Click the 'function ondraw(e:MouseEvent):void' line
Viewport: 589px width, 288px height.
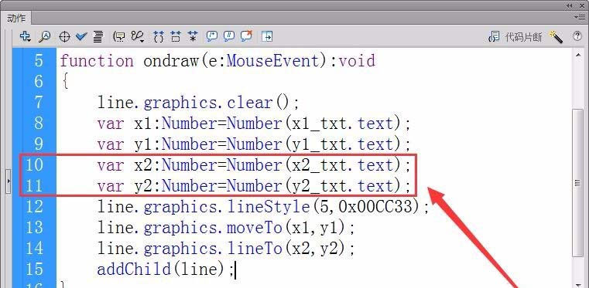[217, 61]
